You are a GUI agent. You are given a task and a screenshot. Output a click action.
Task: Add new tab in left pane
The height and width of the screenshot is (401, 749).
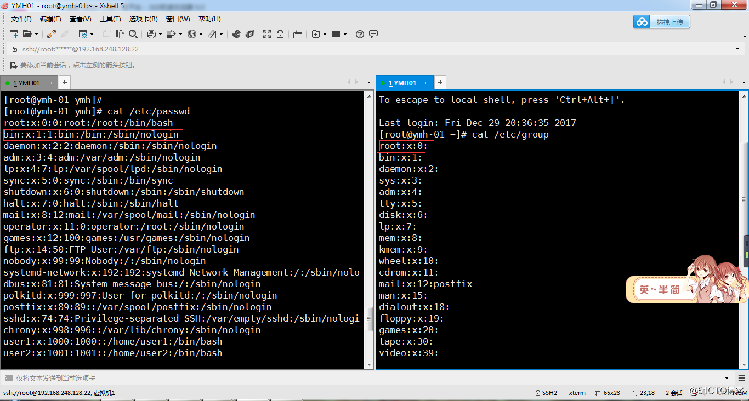[x=64, y=83]
